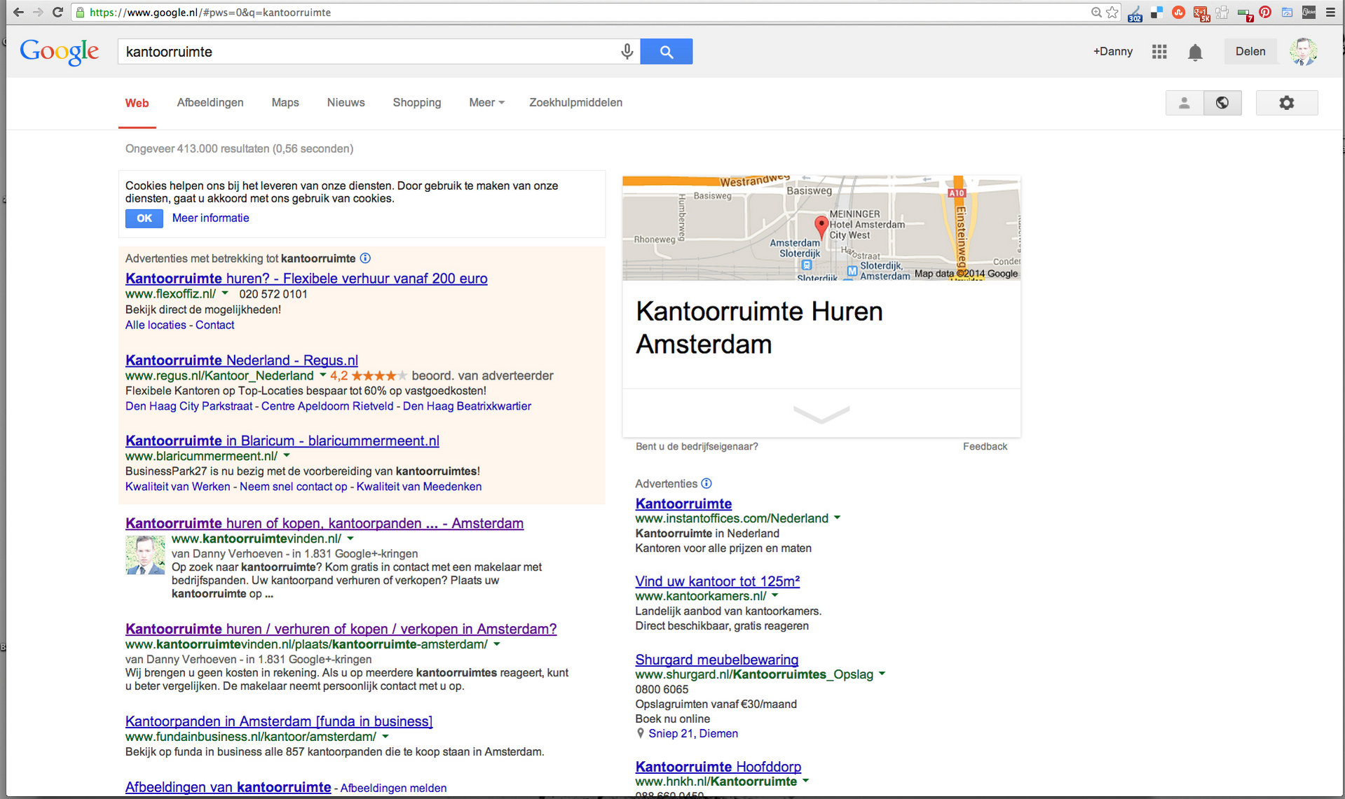The height and width of the screenshot is (799, 1345).
Task: Open the Kantoorruimte Nederland - Regus.nl ad
Action: [x=242, y=360]
